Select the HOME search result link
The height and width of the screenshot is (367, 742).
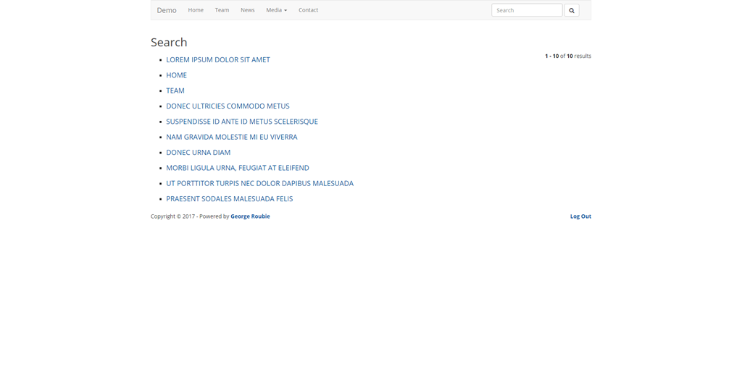tap(176, 75)
